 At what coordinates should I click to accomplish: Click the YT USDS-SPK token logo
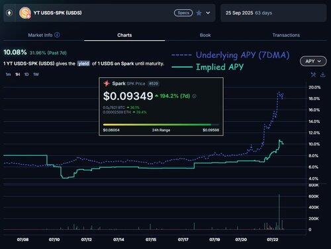25,13
